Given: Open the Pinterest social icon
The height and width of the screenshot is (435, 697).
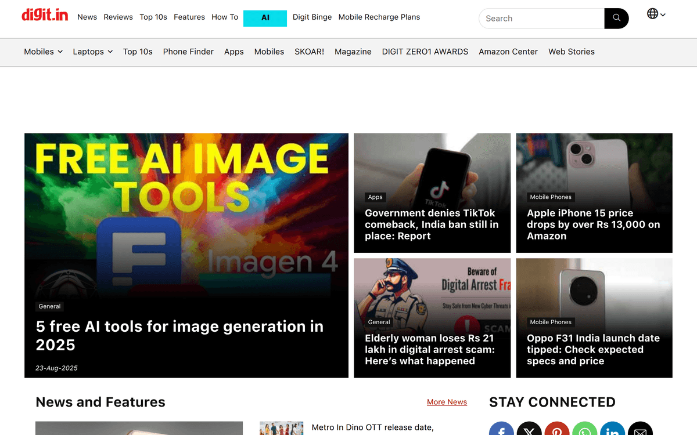Looking at the screenshot, I should 557,429.
